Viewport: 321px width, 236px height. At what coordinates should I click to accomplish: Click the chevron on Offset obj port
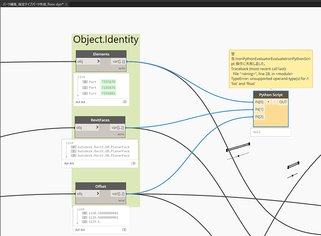[x=98, y=194]
